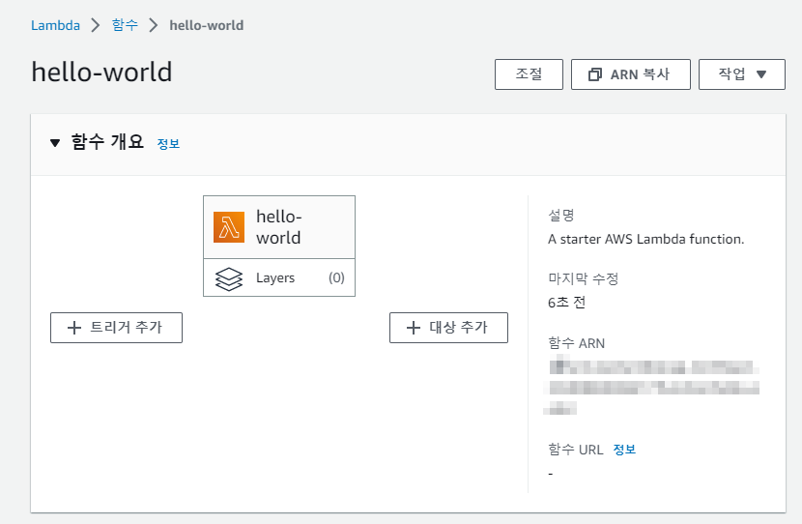Click the 대상 추가 button
Image resolution: width=802 pixels, height=524 pixels.
tap(448, 328)
